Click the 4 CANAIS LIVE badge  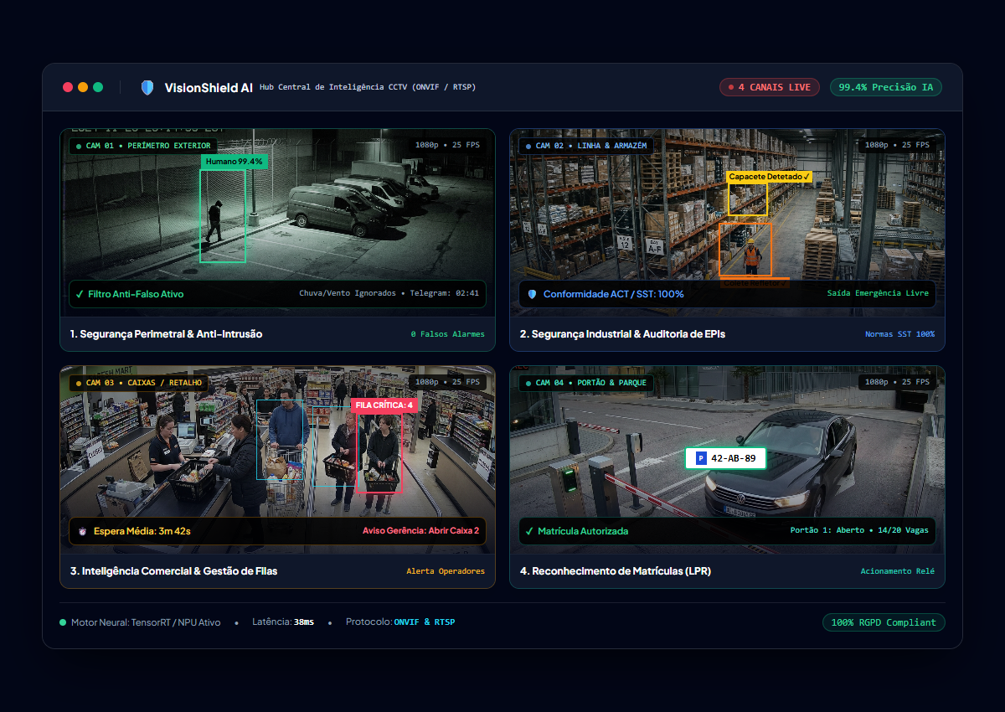(x=770, y=87)
